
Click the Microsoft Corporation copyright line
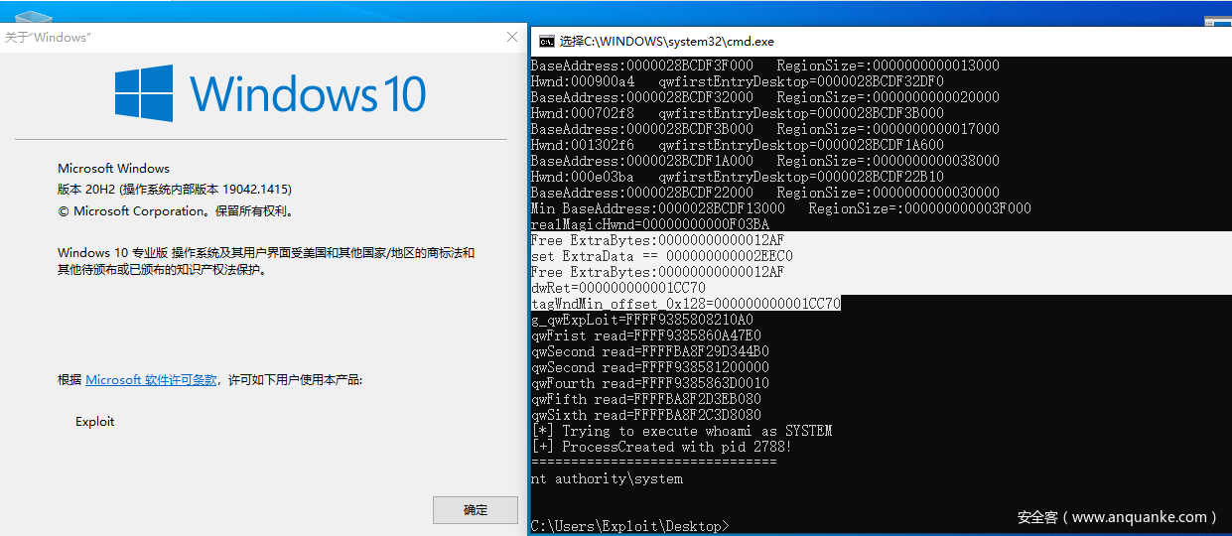click(177, 211)
